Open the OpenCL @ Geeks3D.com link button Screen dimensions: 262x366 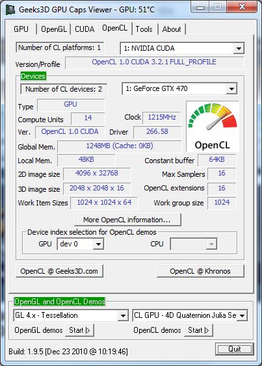tap(59, 271)
